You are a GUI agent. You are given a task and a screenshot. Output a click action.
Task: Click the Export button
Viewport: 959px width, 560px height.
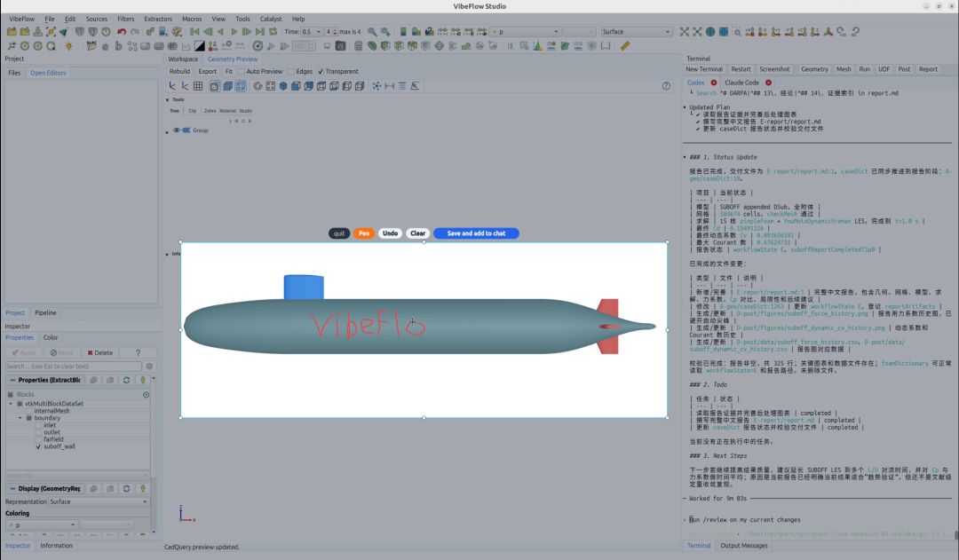point(207,72)
